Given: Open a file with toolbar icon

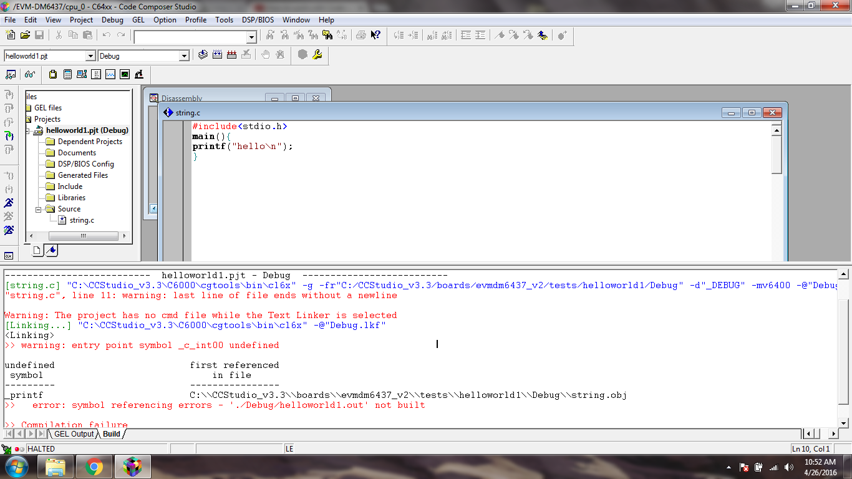Looking at the screenshot, I should [25, 36].
